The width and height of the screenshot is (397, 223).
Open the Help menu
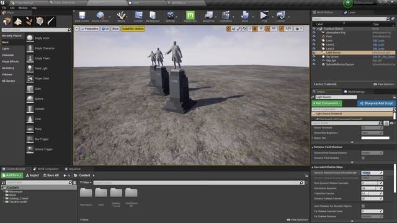tap(34, 8)
